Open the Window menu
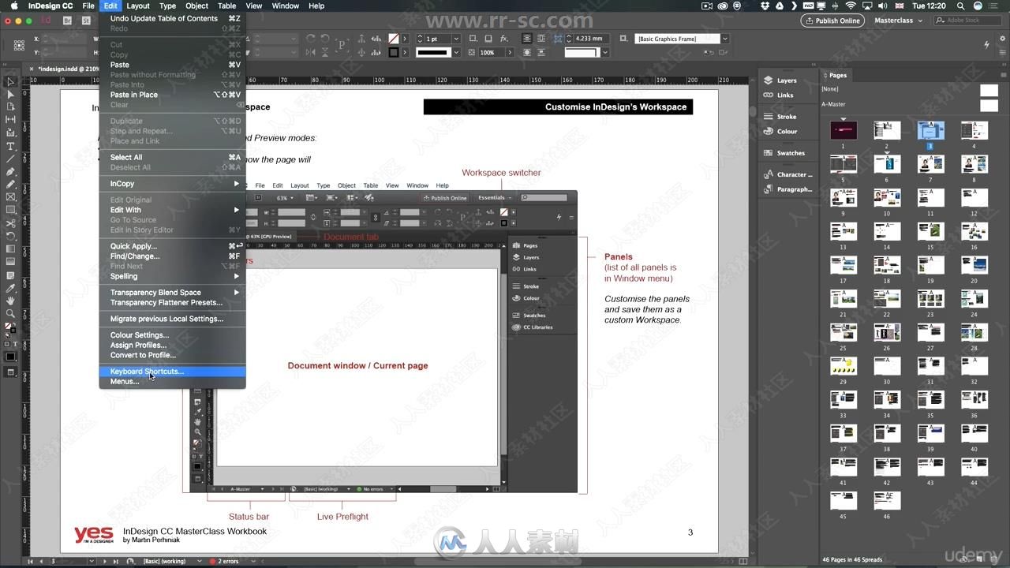 (x=285, y=6)
